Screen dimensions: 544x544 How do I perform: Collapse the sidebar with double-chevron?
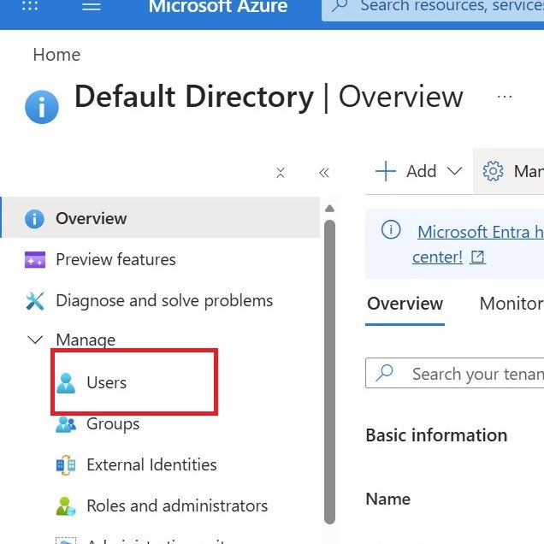(324, 173)
